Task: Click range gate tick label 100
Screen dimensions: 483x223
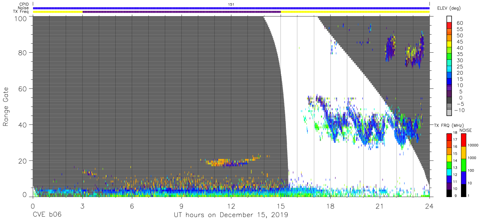Action: coord(21,19)
